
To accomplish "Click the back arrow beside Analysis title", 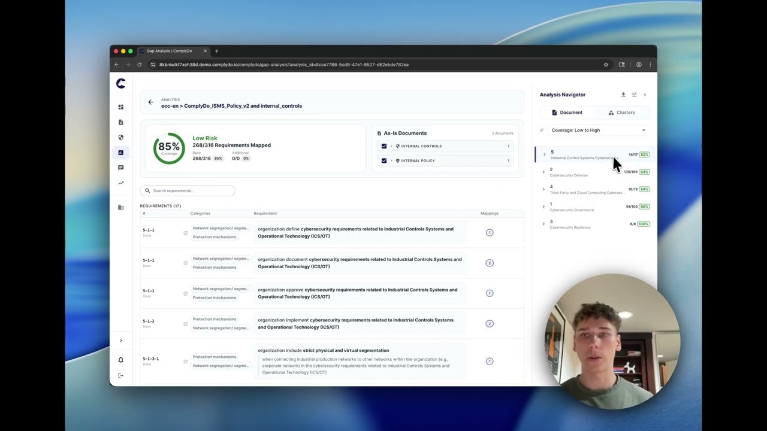I will pyautogui.click(x=151, y=102).
